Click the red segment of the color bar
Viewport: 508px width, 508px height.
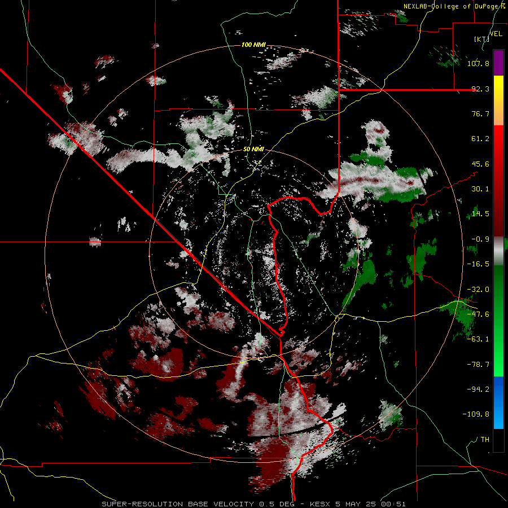tap(498, 181)
